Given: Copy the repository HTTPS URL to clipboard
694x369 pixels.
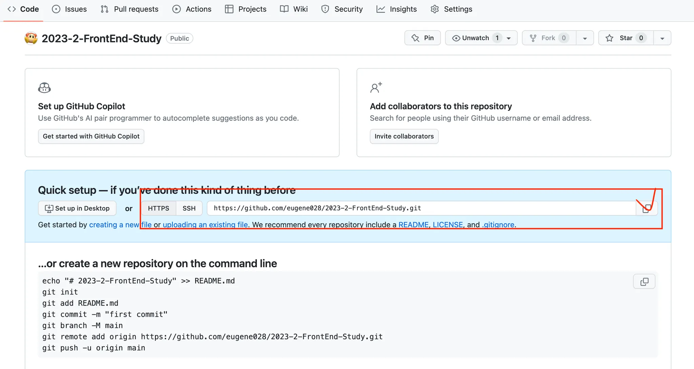Looking at the screenshot, I should pos(647,208).
